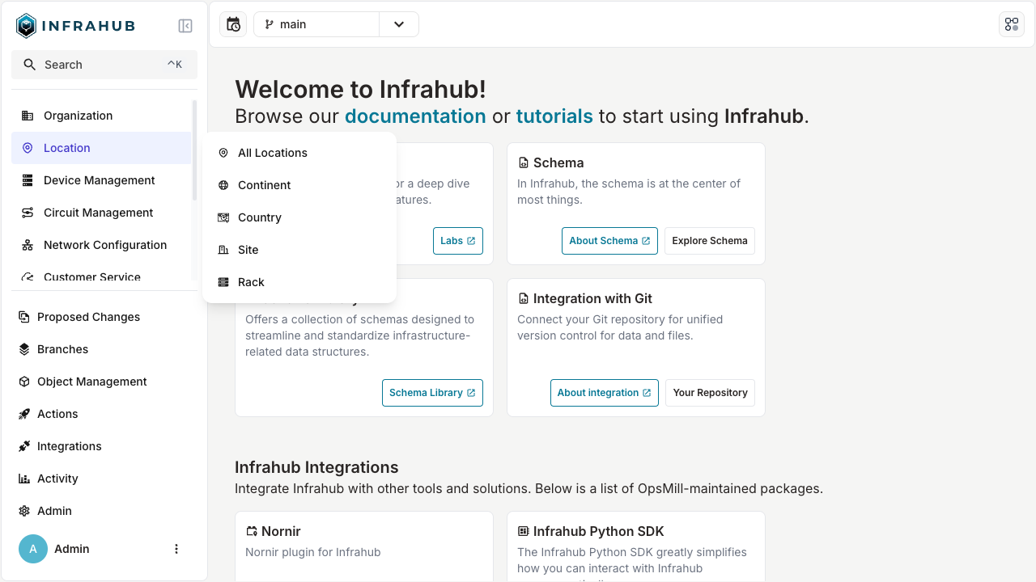Open the time travel calendar-clock icon
This screenshot has height=582, width=1036.
click(x=233, y=24)
